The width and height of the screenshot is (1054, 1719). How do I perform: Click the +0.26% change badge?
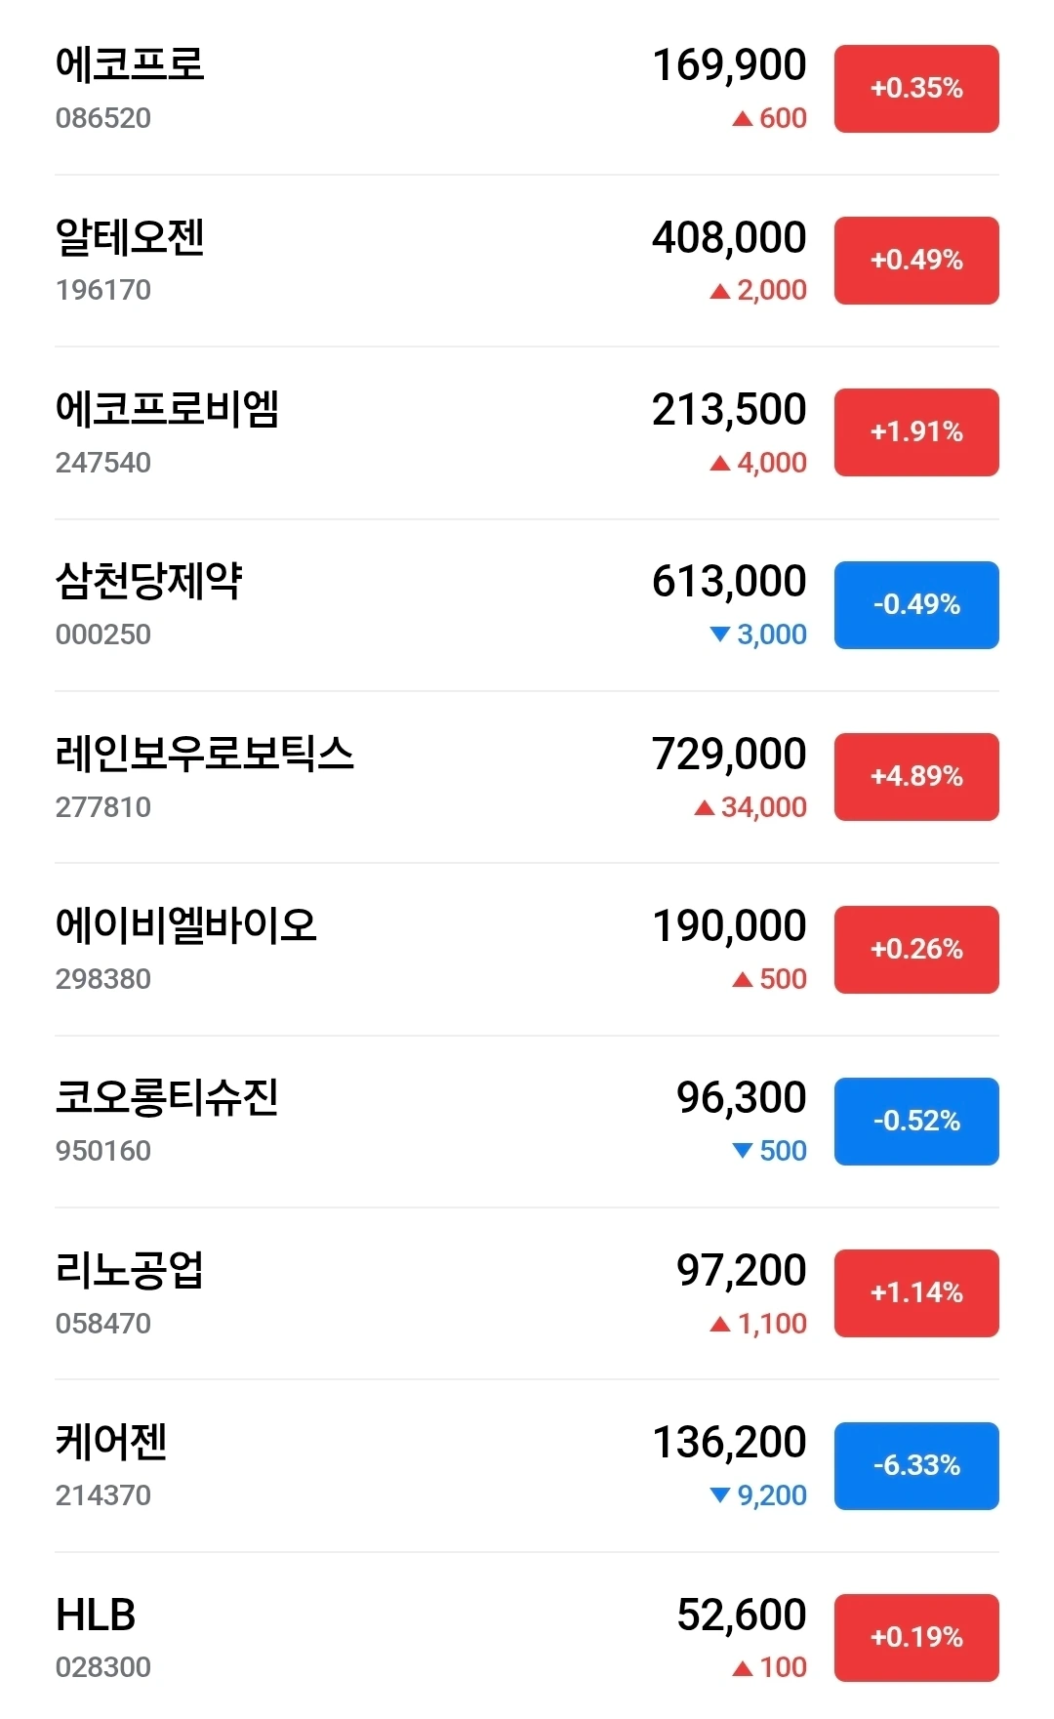915,950
